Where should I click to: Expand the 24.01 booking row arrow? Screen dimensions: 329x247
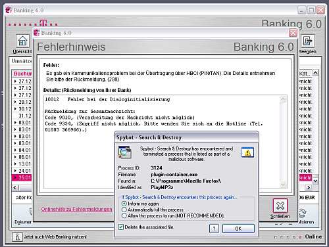point(15,171)
